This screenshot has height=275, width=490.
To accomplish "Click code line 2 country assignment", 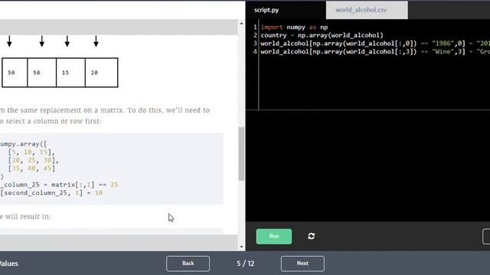I will 322,35.
